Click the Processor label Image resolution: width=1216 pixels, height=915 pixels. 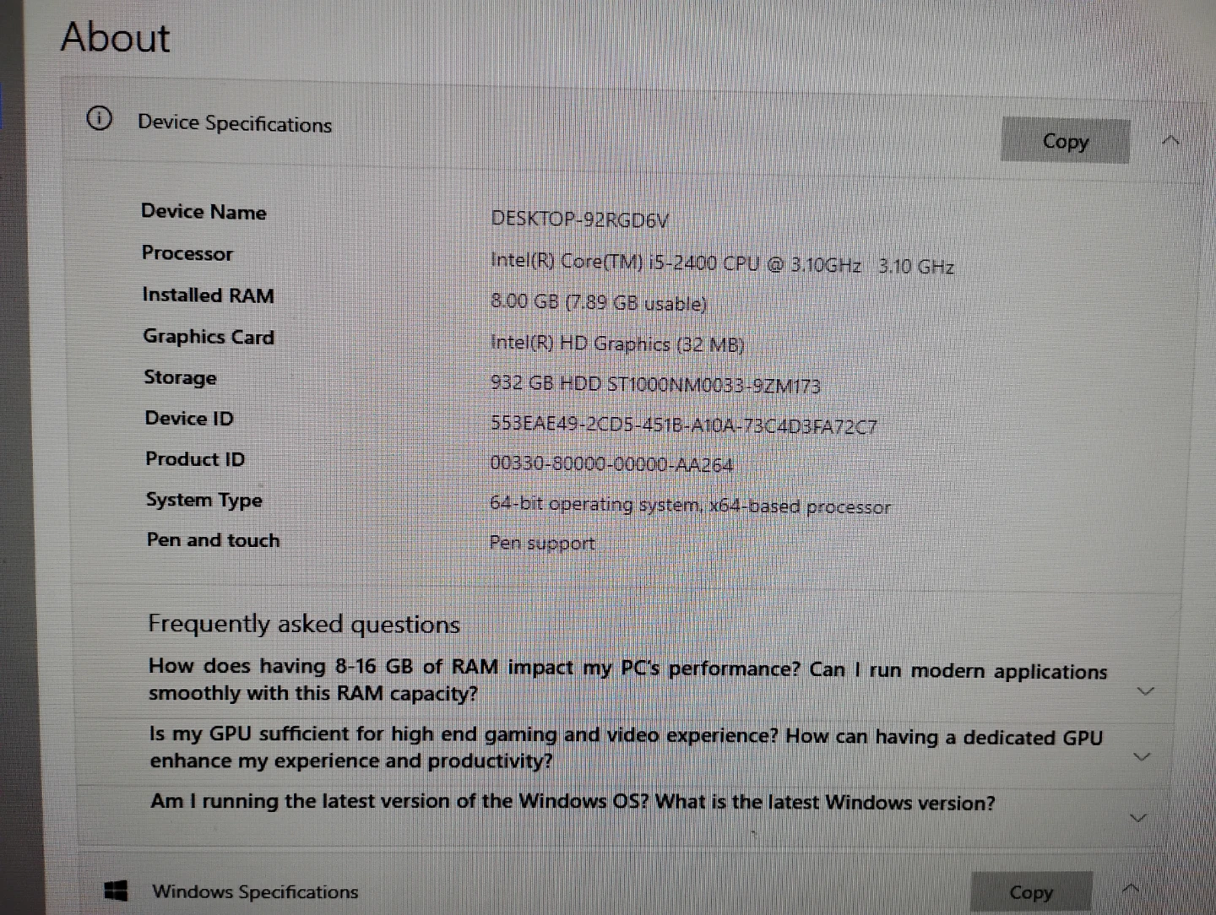click(x=187, y=253)
